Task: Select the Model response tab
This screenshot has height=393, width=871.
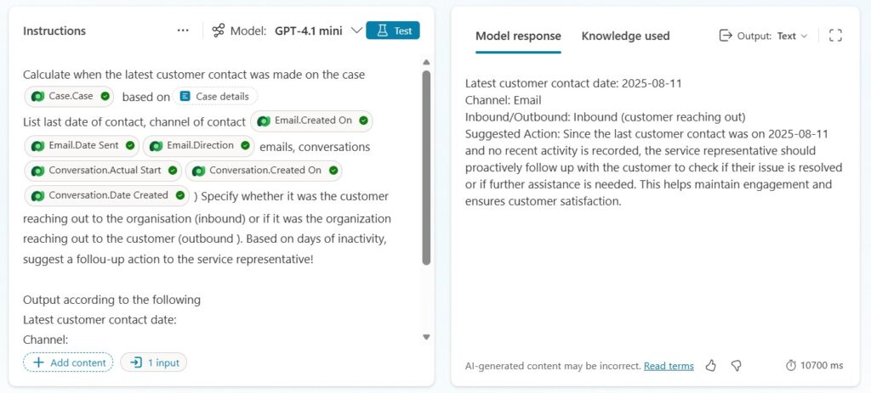Action: (x=518, y=36)
